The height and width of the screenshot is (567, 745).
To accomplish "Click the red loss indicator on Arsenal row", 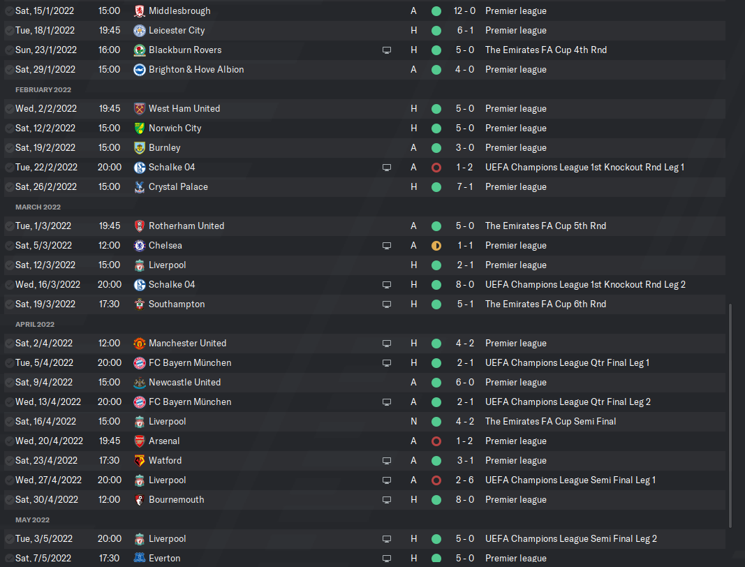I will click(436, 441).
